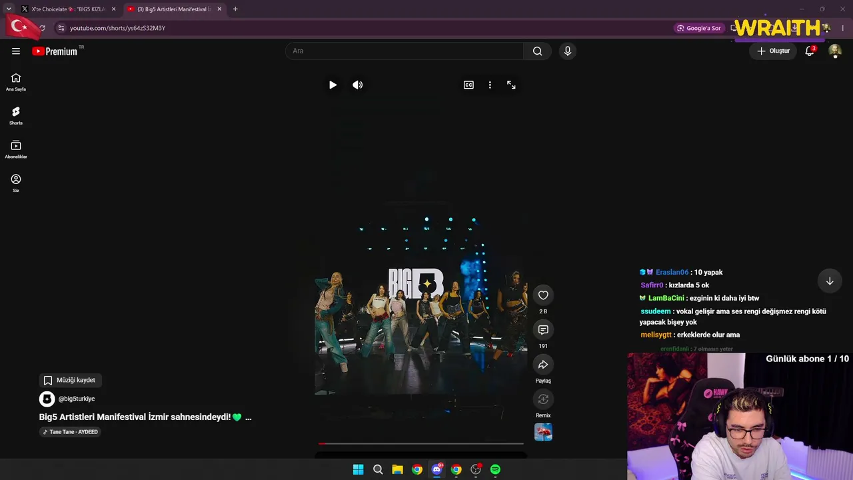Click the search magnifier button

(x=537, y=51)
